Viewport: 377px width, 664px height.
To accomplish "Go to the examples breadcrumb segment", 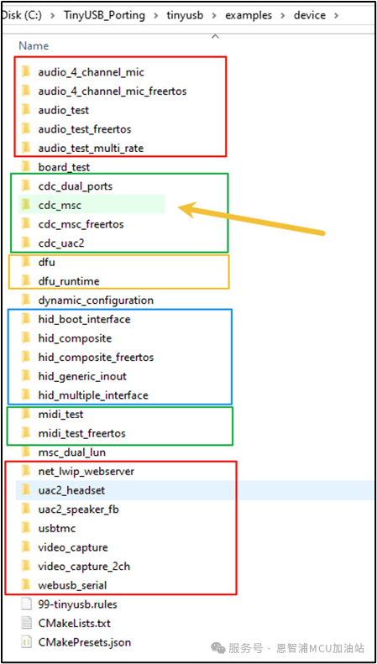I will click(249, 16).
